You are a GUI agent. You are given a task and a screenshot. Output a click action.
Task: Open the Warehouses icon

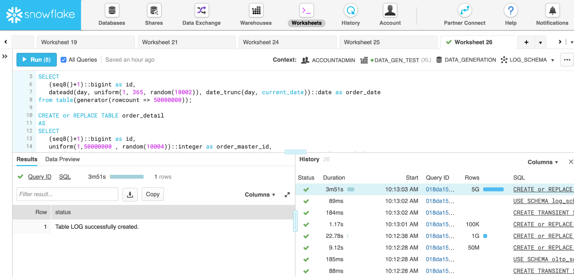(x=256, y=11)
